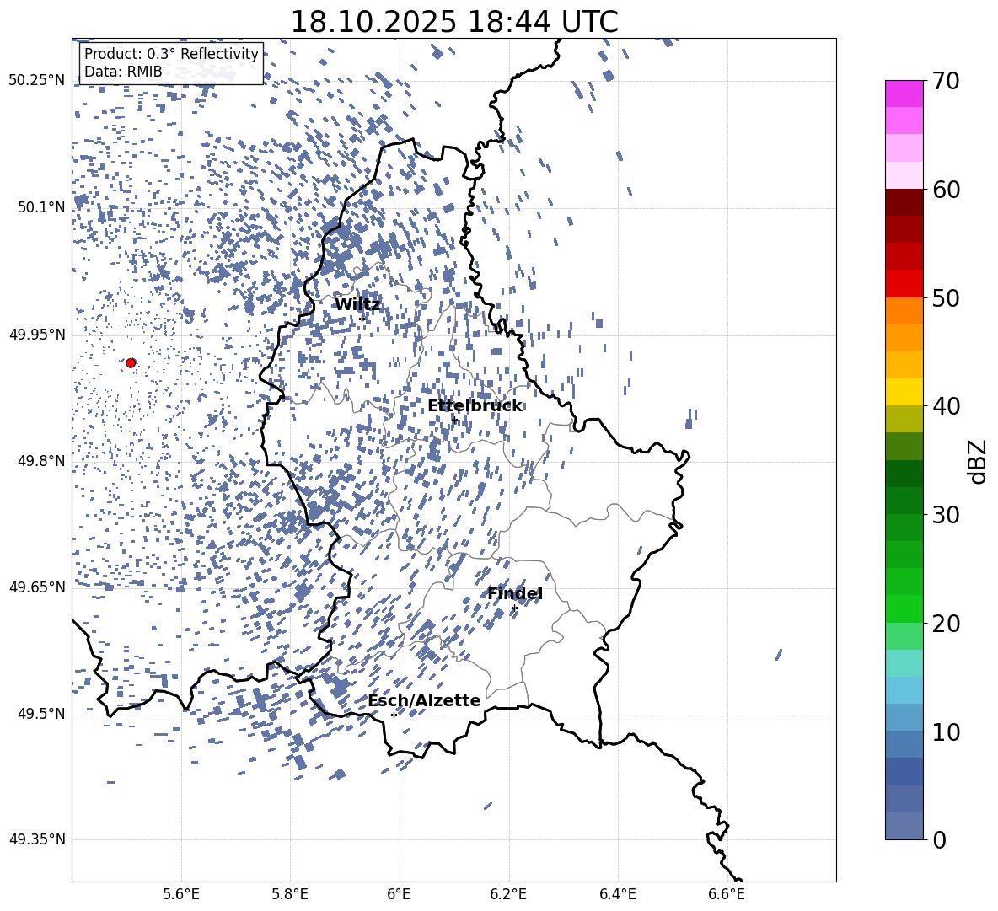This screenshot has width=998, height=911.
Task: Click the 49.35°N latitude label
Action: click(x=37, y=839)
